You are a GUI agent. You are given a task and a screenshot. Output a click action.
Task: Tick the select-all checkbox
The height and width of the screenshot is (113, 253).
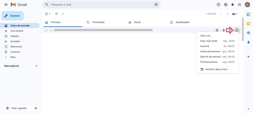click(47, 14)
